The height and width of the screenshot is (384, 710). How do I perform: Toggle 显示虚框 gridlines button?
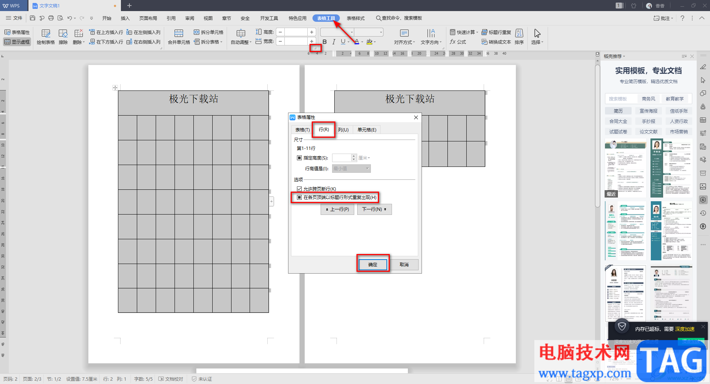click(x=17, y=42)
